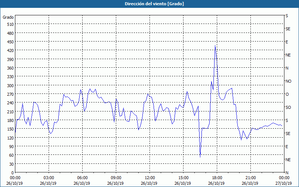
Task: Click the 480 y-axis value
Action: pyautogui.click(x=11, y=33)
